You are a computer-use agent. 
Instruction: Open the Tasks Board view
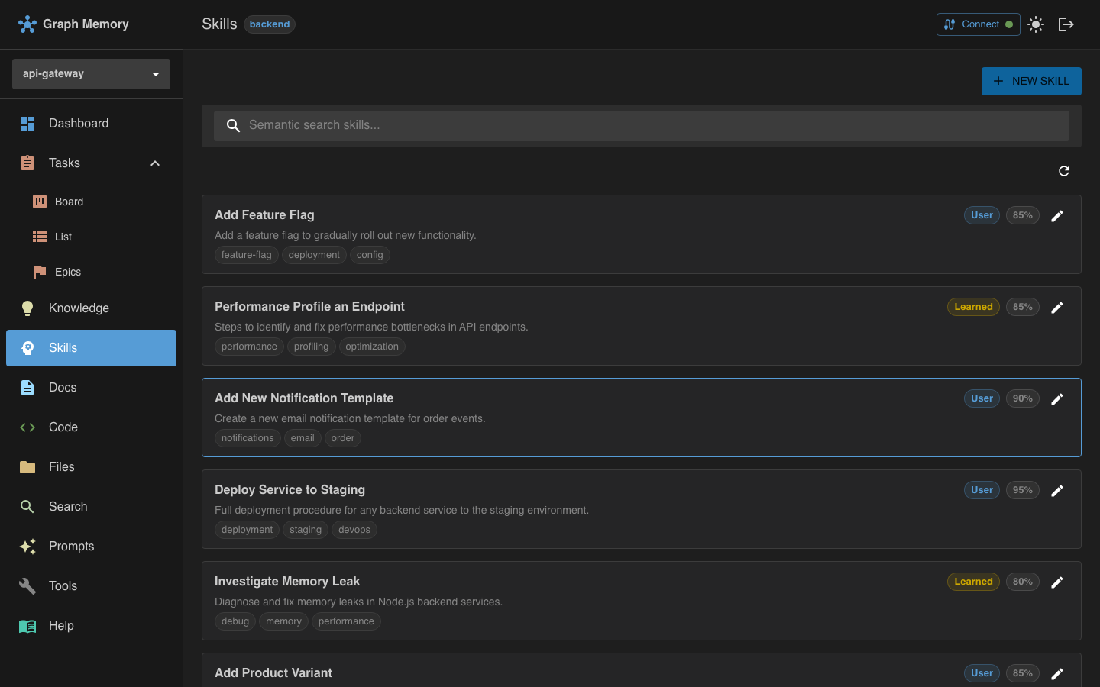[69, 202]
